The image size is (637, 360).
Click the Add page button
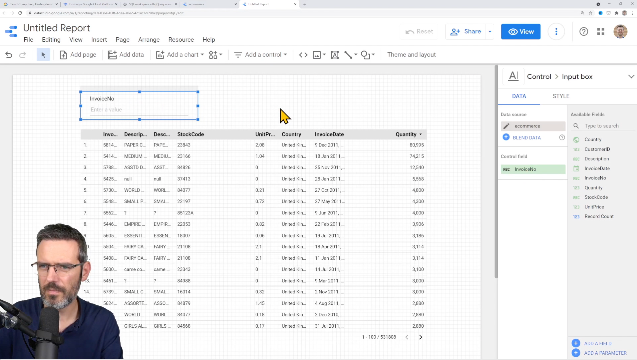[x=78, y=55]
